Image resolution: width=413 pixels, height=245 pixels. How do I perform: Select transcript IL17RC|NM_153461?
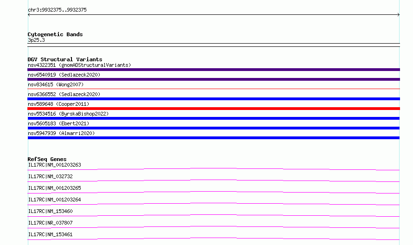click(x=50, y=234)
